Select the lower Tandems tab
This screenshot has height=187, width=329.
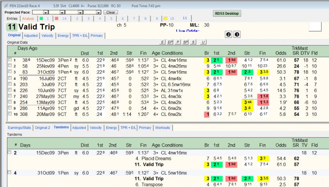61,127
